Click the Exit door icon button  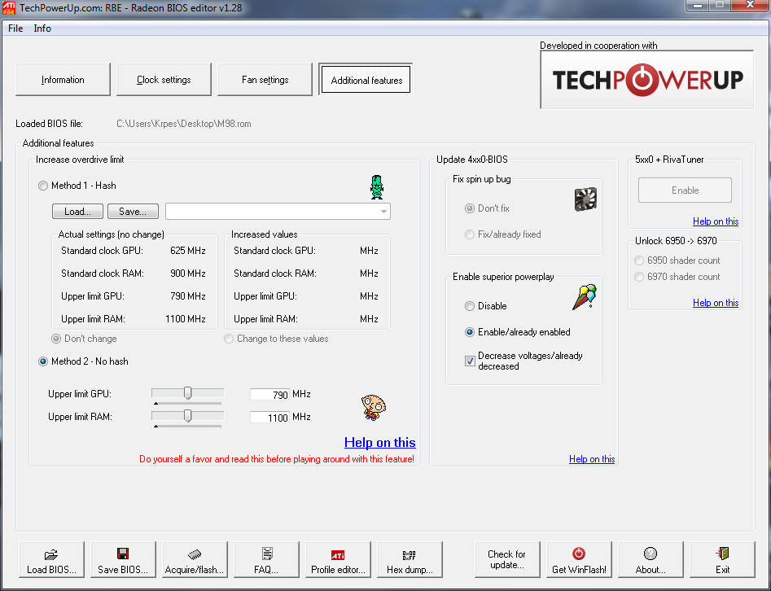coord(722,560)
